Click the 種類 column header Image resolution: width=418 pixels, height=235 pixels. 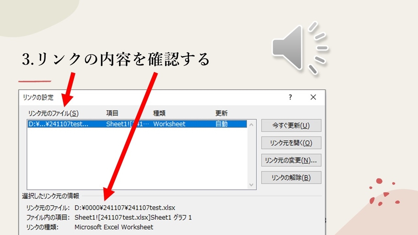[x=160, y=113]
